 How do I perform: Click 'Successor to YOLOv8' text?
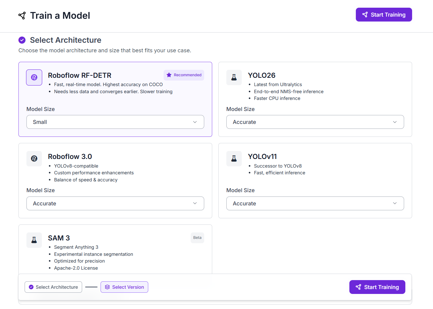278,166
